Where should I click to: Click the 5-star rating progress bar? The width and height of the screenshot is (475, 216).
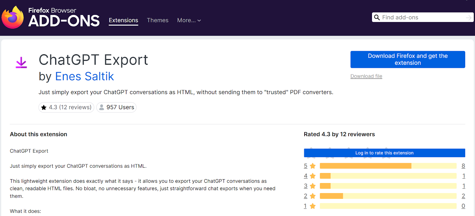click(x=388, y=166)
